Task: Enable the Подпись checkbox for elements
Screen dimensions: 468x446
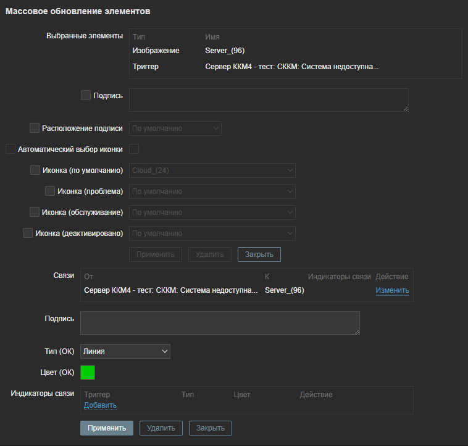Action: point(86,95)
